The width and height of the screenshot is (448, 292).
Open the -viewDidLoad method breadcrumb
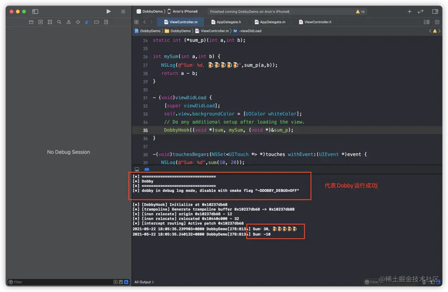tap(247, 31)
